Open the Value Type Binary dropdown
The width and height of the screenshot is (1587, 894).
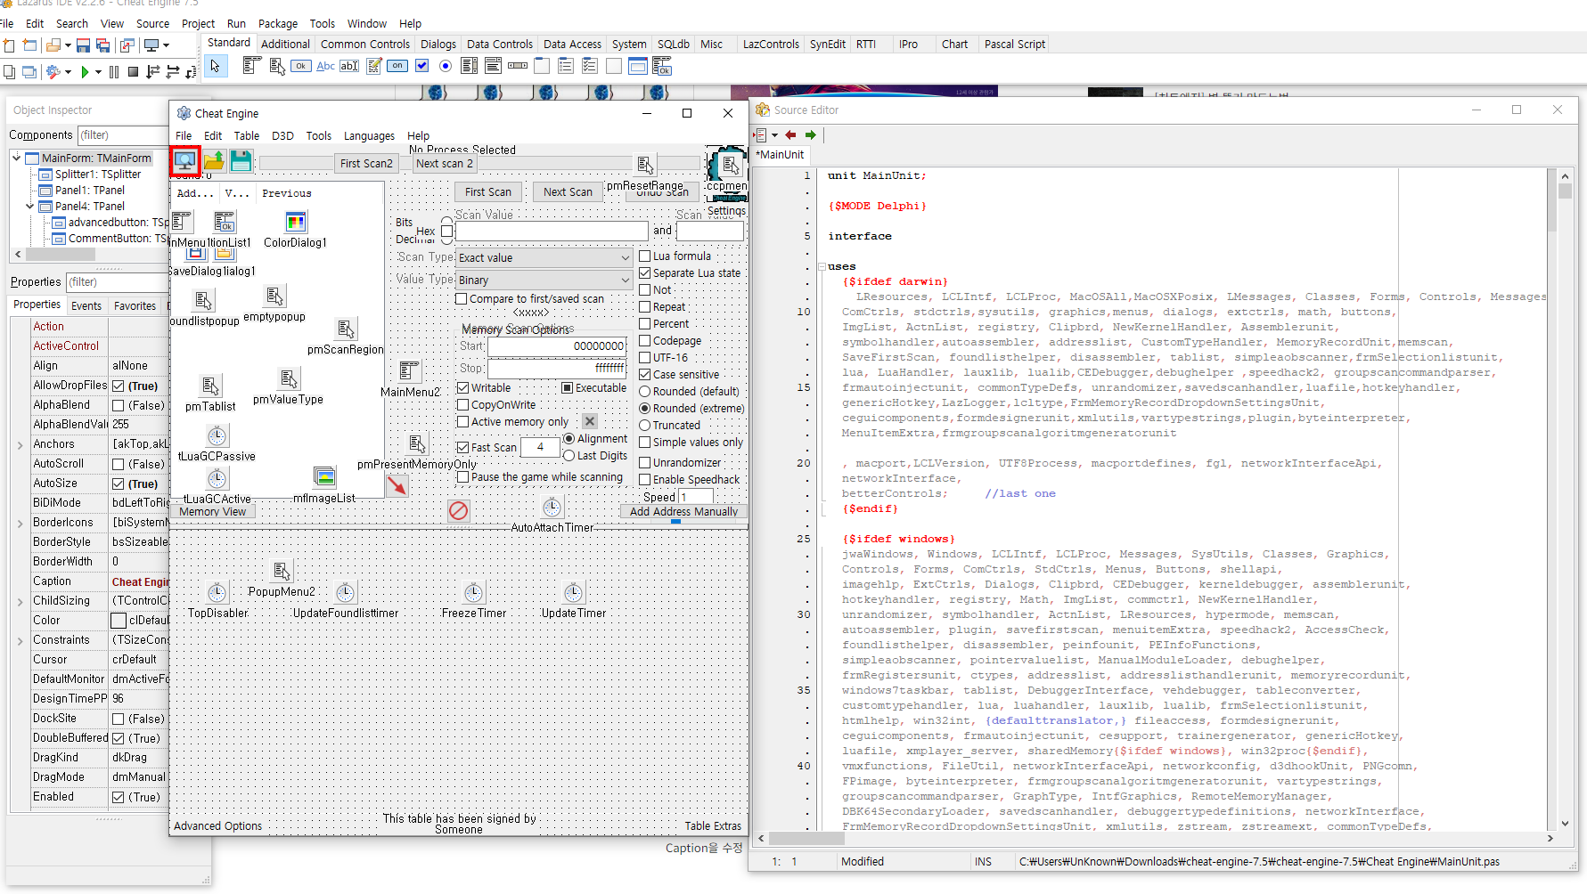tap(544, 280)
